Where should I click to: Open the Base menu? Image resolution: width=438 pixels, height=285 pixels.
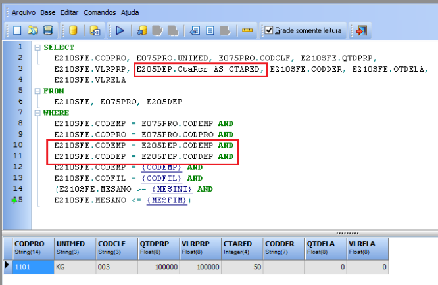[x=48, y=12]
